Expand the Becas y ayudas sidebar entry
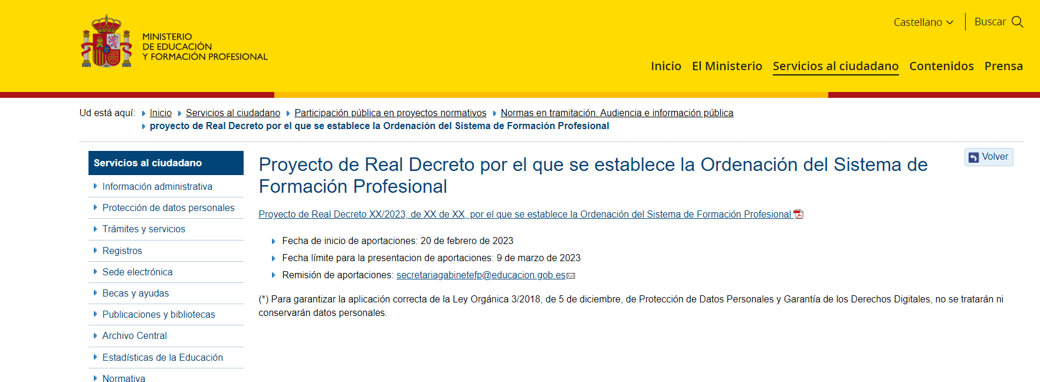 (x=135, y=294)
